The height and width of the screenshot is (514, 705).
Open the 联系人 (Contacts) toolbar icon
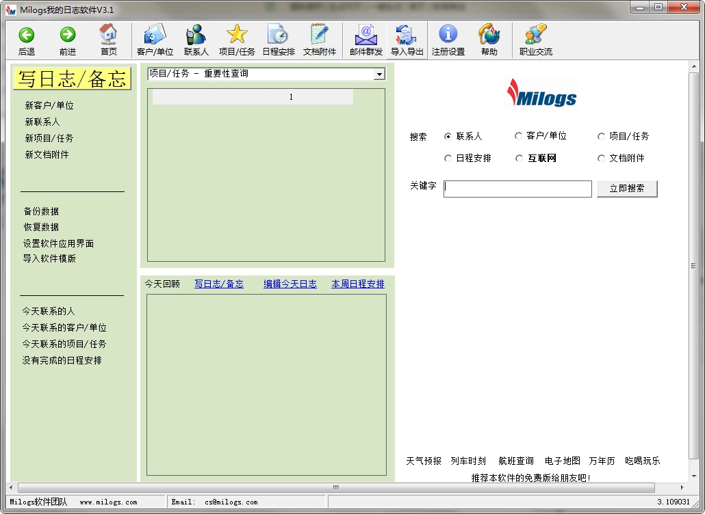pyautogui.click(x=196, y=39)
